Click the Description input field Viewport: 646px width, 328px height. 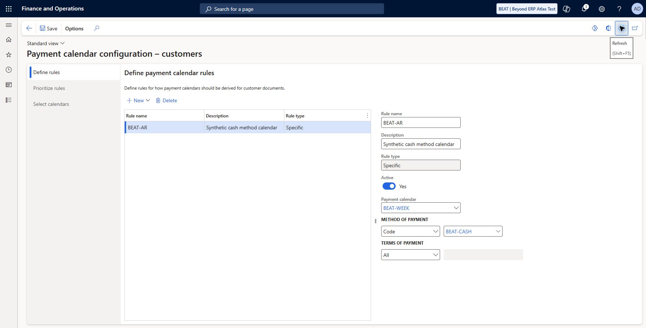click(x=421, y=144)
